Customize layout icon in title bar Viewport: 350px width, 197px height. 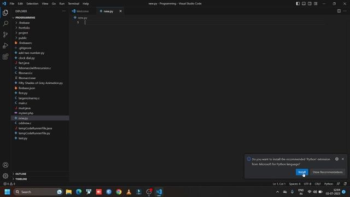[316, 4]
